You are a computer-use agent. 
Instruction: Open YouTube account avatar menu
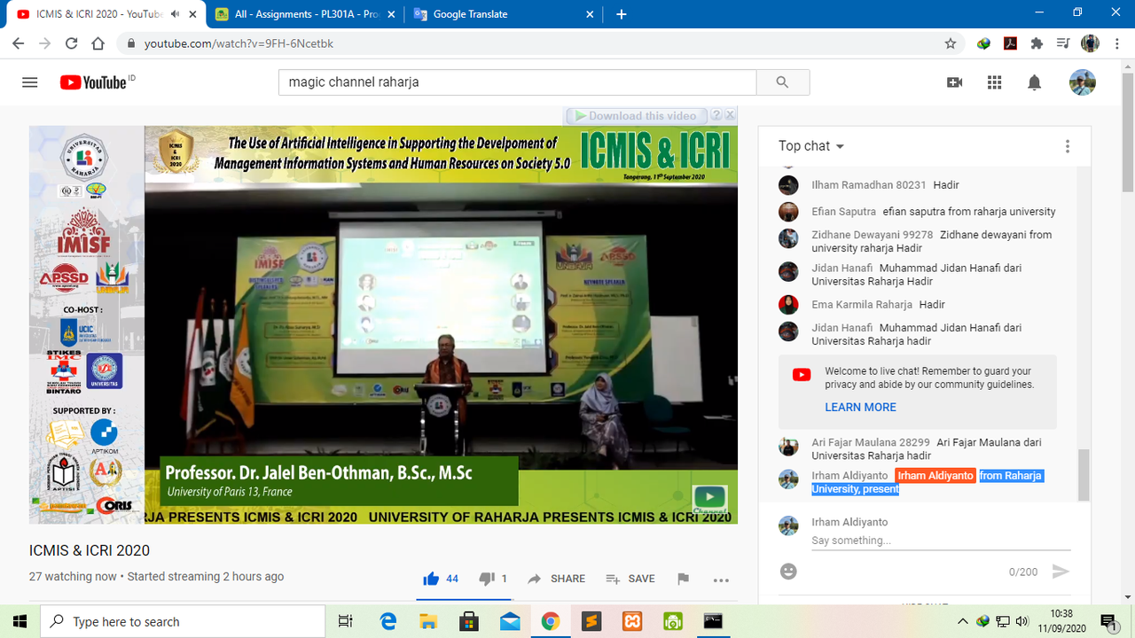1083,82
